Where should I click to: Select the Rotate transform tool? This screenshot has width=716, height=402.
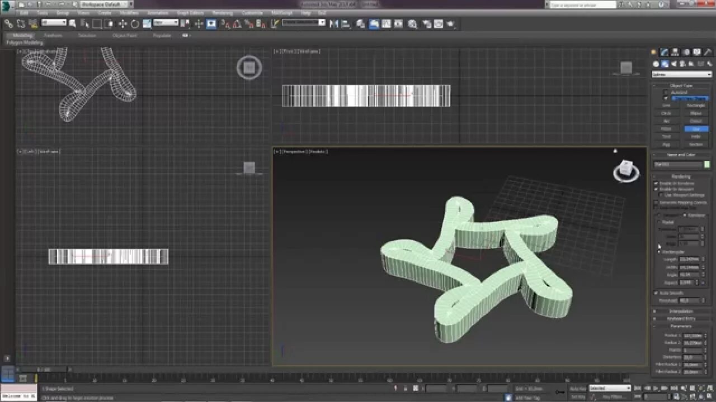coord(135,23)
